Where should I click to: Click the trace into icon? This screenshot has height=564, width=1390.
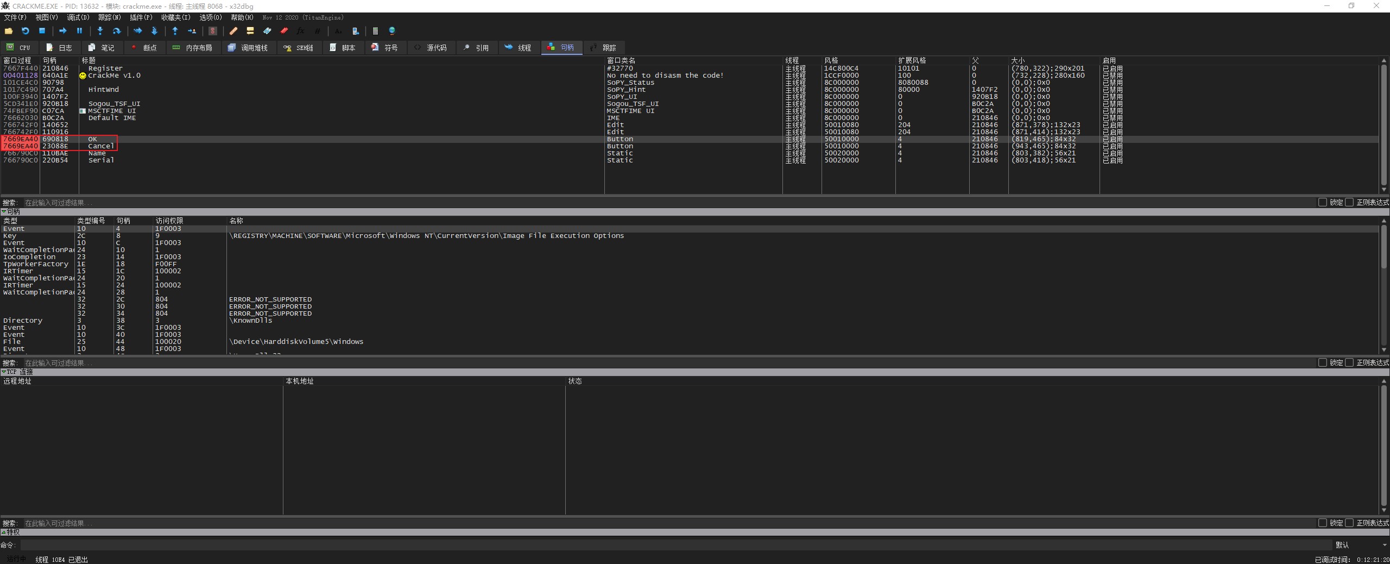point(137,31)
